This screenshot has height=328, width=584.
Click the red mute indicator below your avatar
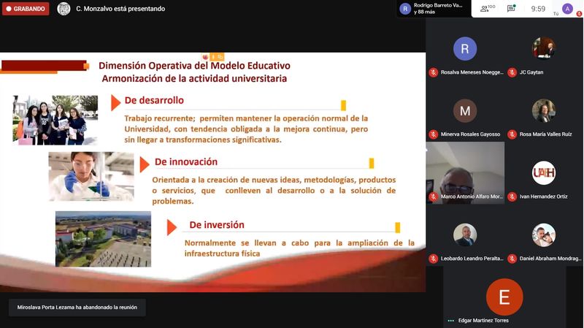[579, 14]
